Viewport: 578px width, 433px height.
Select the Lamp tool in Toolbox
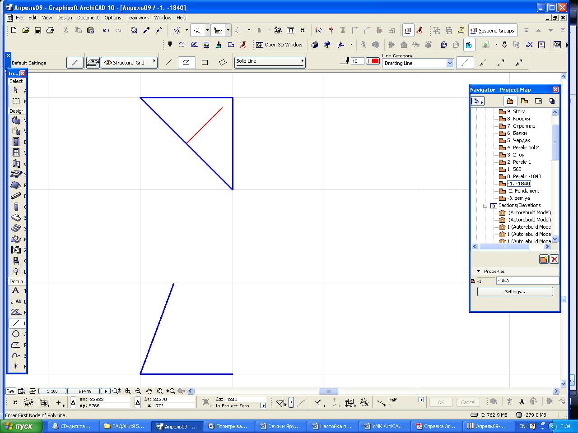pyautogui.click(x=16, y=272)
